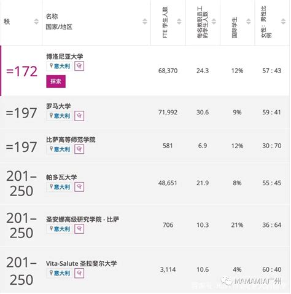Click the graduation cap icon for 罗马大学
Image resolution: width=291 pixels, height=294 pixels.
pyautogui.click(x=79, y=116)
